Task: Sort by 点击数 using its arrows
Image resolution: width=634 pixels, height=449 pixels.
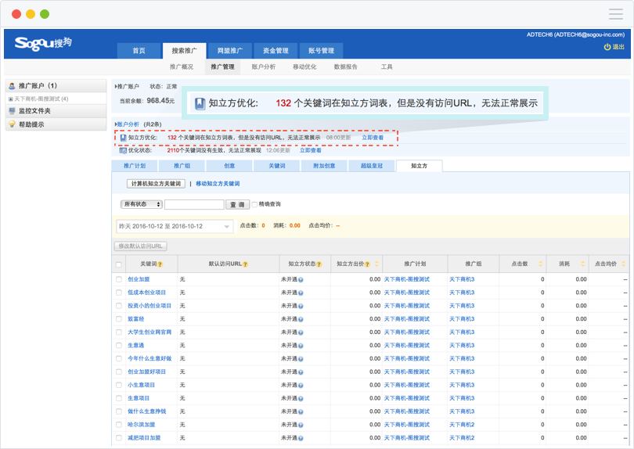Action: click(x=540, y=264)
